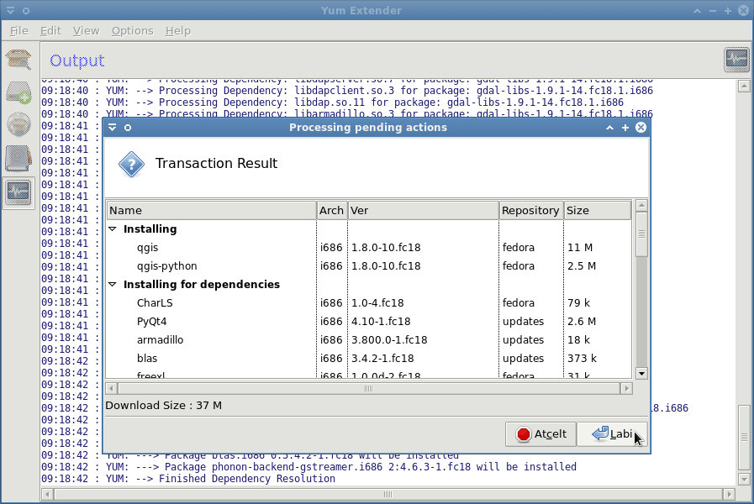Click the 'Output' heading text
The width and height of the screenshot is (754, 504).
click(77, 60)
